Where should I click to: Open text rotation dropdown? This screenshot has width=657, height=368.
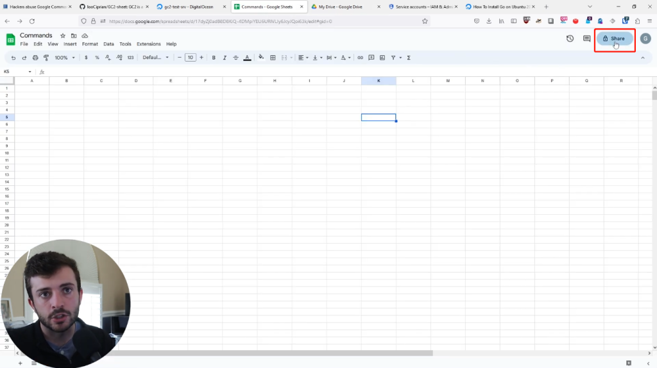[346, 58]
